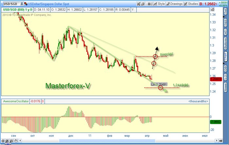Select the D daily timeframe button
Viewport: 229px width, 145px height.
[149, 4]
